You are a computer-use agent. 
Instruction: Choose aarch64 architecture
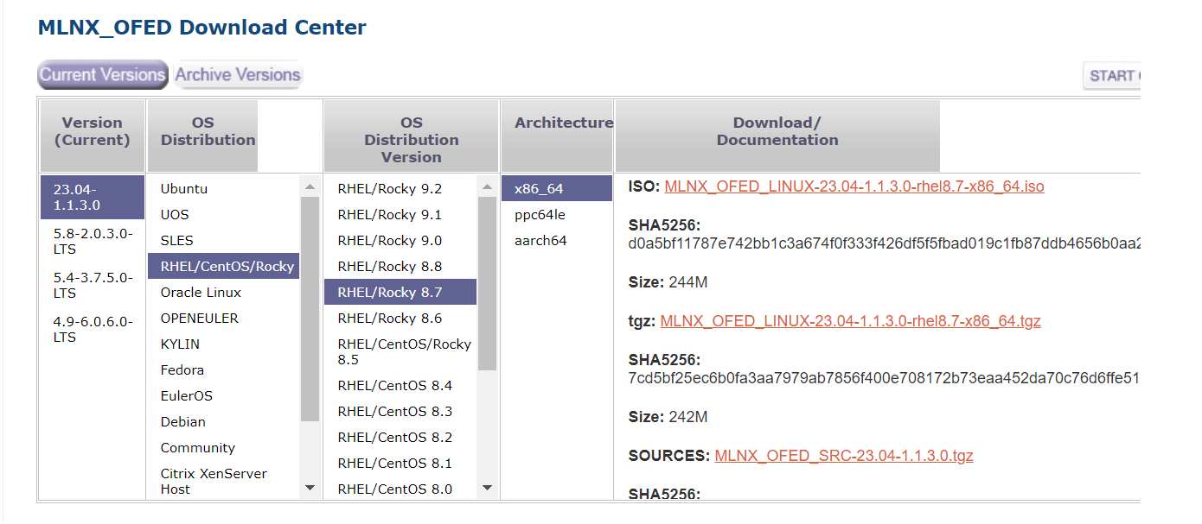[x=540, y=240]
